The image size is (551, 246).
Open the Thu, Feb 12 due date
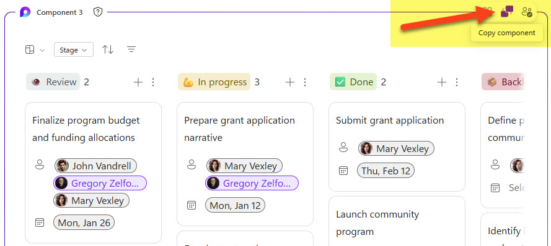[x=386, y=171]
